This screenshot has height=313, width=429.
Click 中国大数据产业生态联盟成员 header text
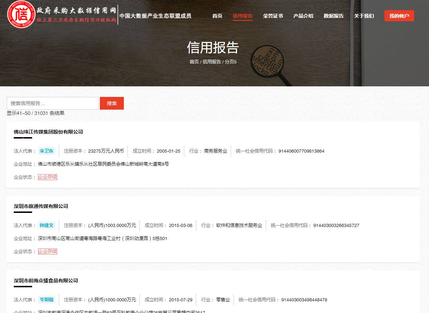pos(155,16)
